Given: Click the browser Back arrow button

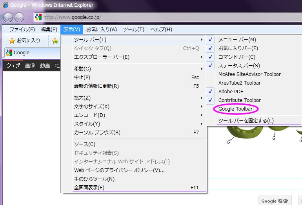Looking at the screenshot, I should [x=8, y=18].
